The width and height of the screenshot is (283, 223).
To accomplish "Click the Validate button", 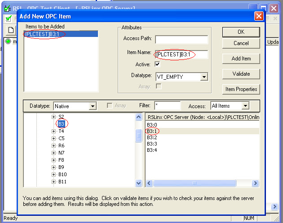I will pyautogui.click(x=241, y=74).
